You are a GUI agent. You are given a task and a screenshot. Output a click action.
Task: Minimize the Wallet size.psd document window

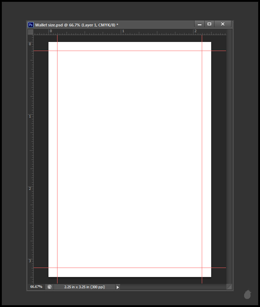click(x=199, y=24)
